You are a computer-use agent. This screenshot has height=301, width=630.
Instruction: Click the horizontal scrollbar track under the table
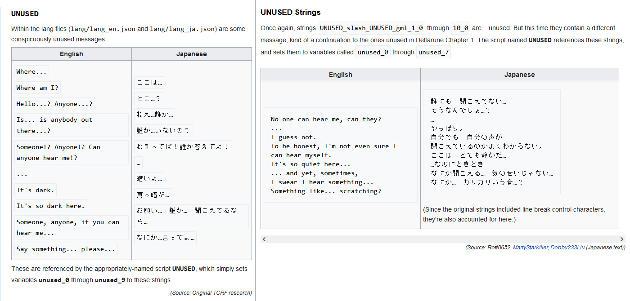point(443,239)
